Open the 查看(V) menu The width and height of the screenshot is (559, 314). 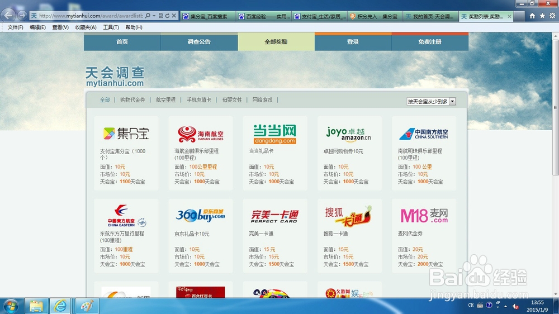click(60, 27)
